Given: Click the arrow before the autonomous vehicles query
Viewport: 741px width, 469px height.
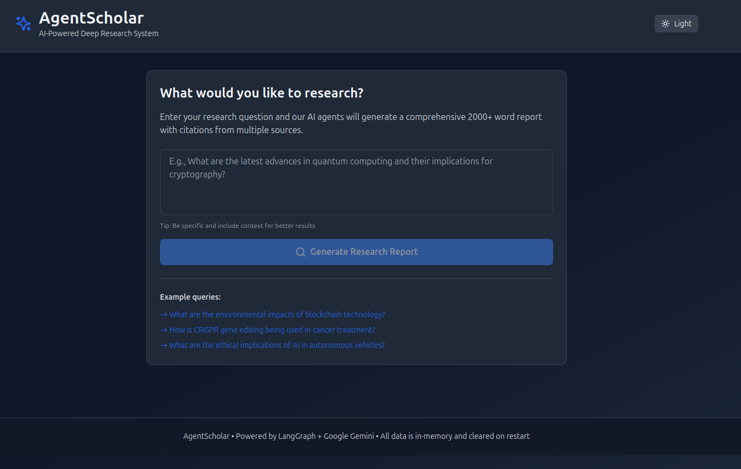Looking at the screenshot, I should point(163,345).
